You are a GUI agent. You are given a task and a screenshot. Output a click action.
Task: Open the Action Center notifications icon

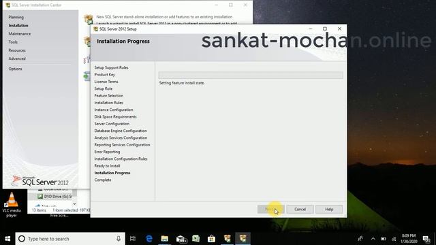pos(426,239)
